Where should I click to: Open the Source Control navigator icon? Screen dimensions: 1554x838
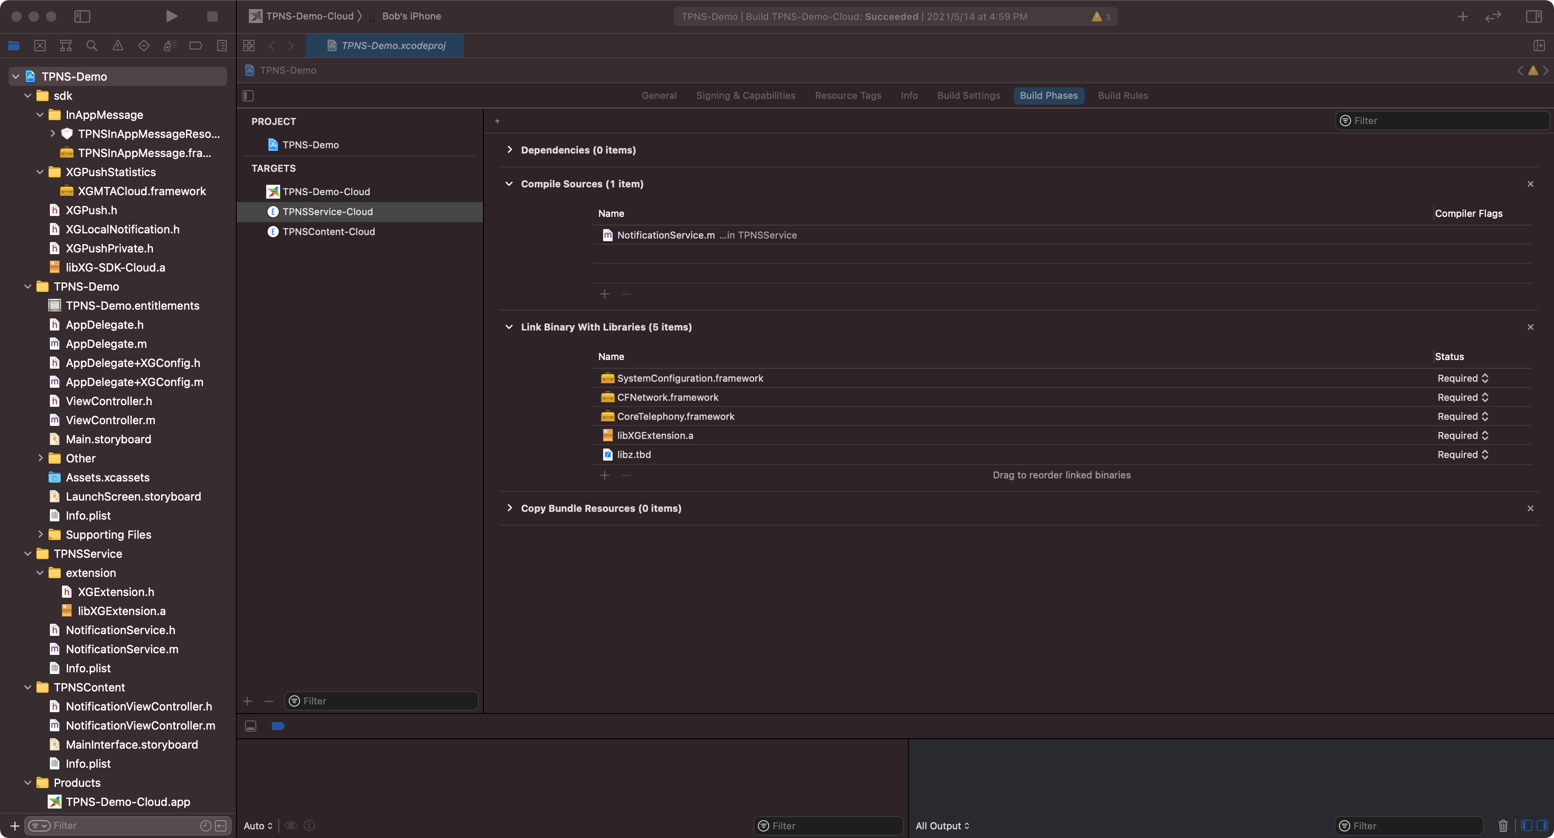tap(40, 45)
